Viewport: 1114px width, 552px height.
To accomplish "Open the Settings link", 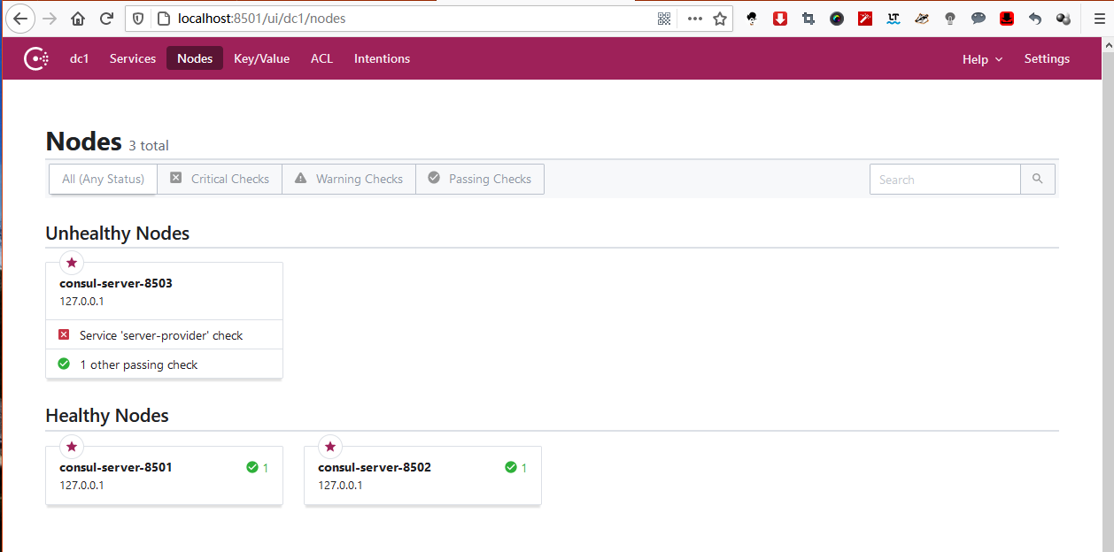I will pos(1047,59).
